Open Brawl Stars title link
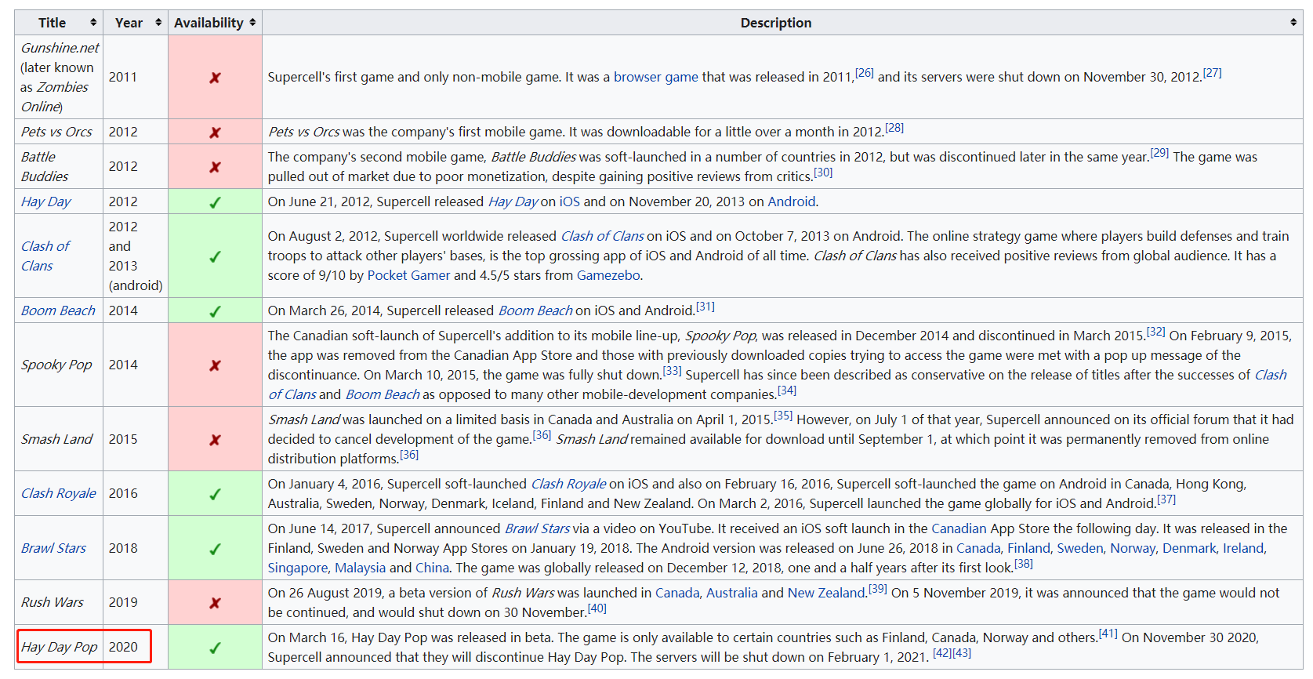Viewport: 1313px width, 679px height. point(53,548)
